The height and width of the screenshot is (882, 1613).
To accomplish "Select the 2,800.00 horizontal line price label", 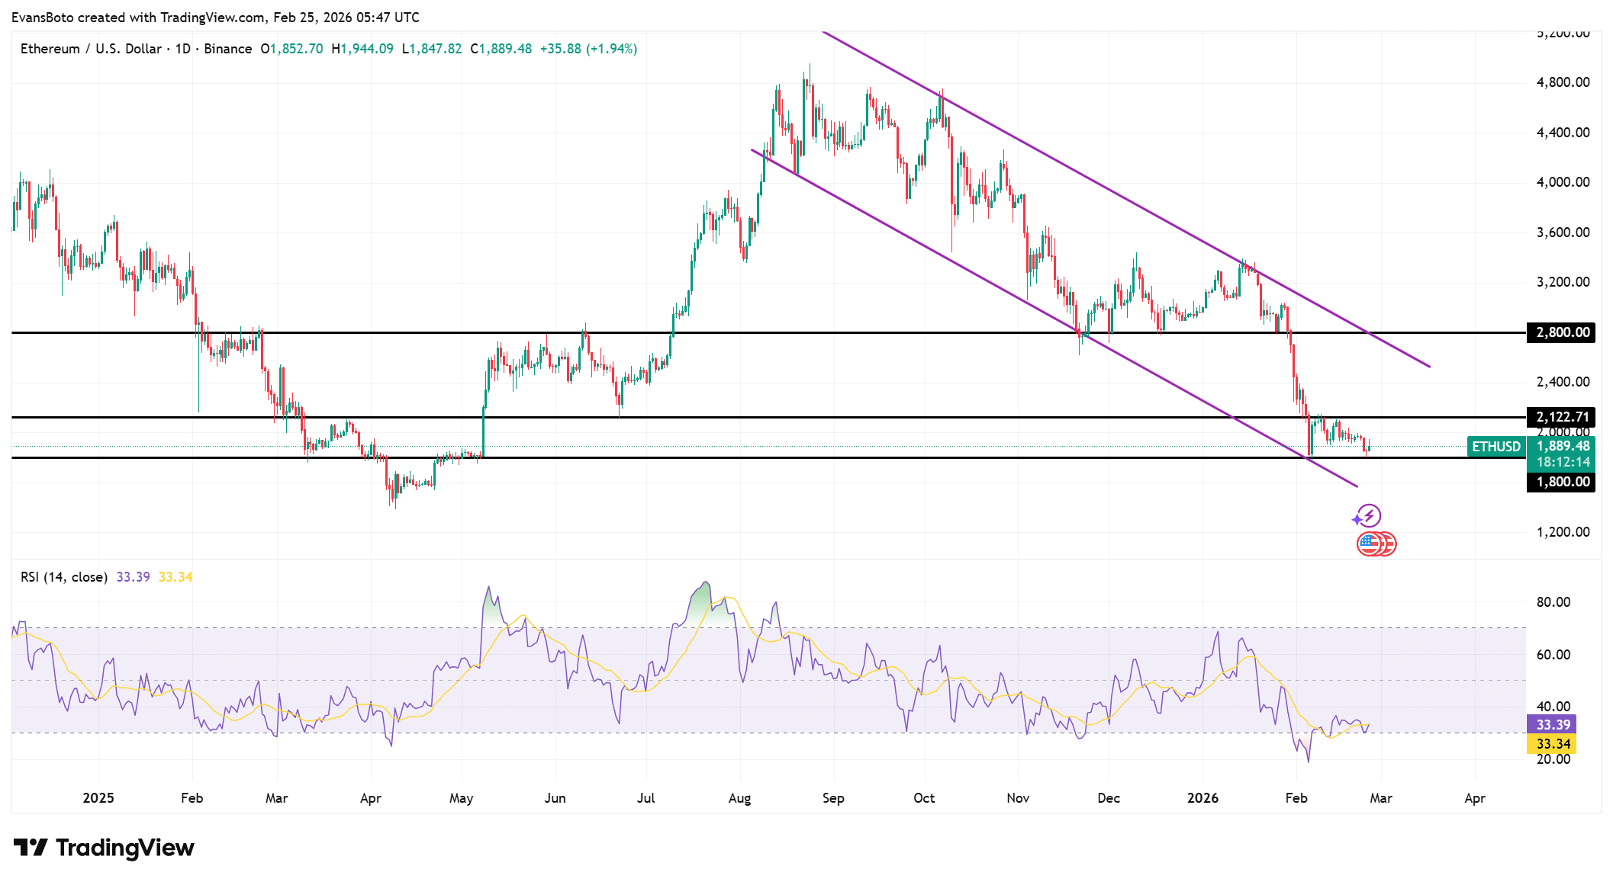I will pyautogui.click(x=1562, y=332).
